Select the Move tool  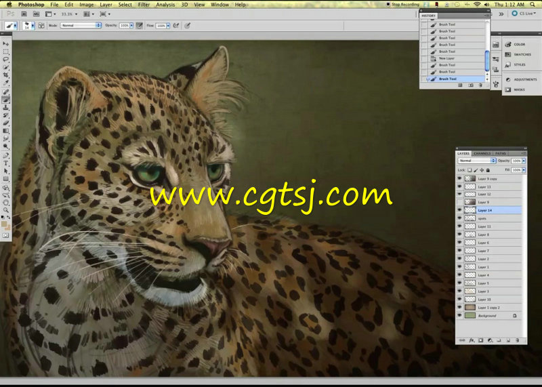point(6,44)
